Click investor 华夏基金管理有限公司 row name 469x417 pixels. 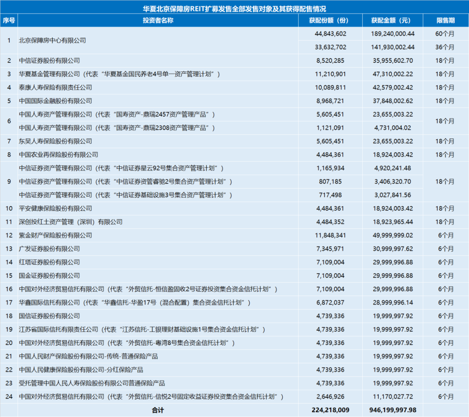[x=120, y=74]
